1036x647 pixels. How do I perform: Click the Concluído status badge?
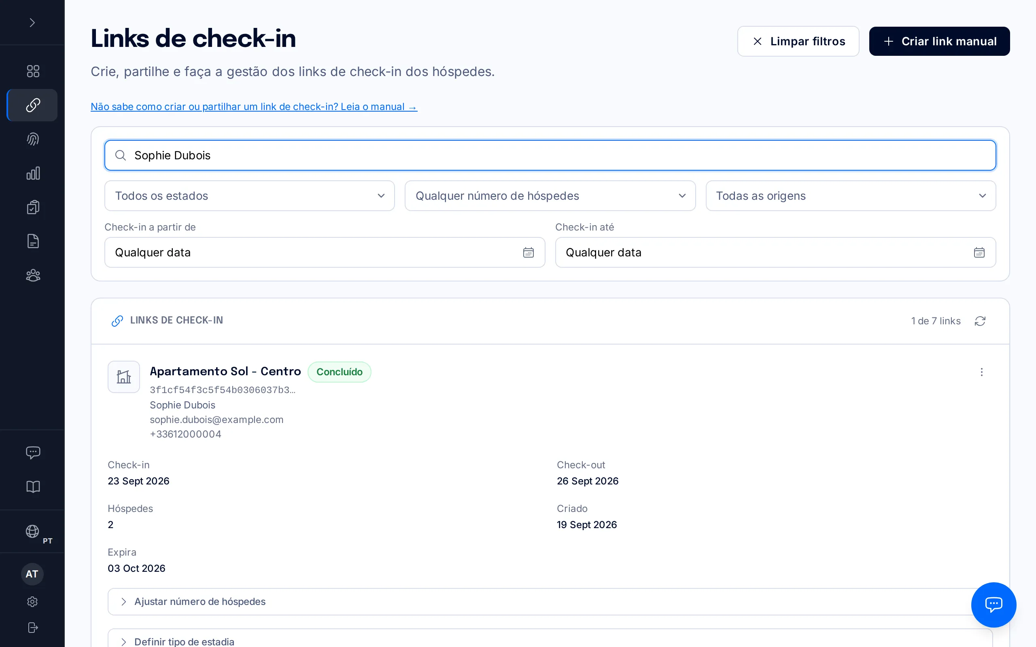tap(340, 372)
